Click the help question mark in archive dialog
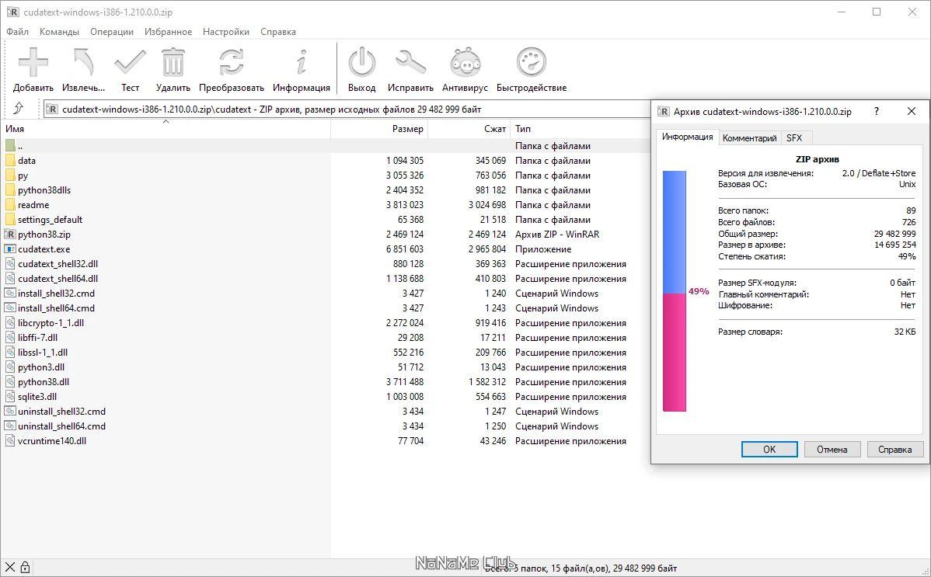Viewport: 931px width, 577px height. 877,111
